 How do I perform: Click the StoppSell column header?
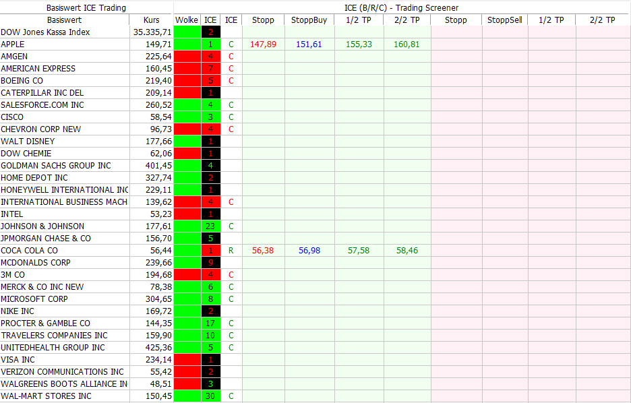pos(505,20)
